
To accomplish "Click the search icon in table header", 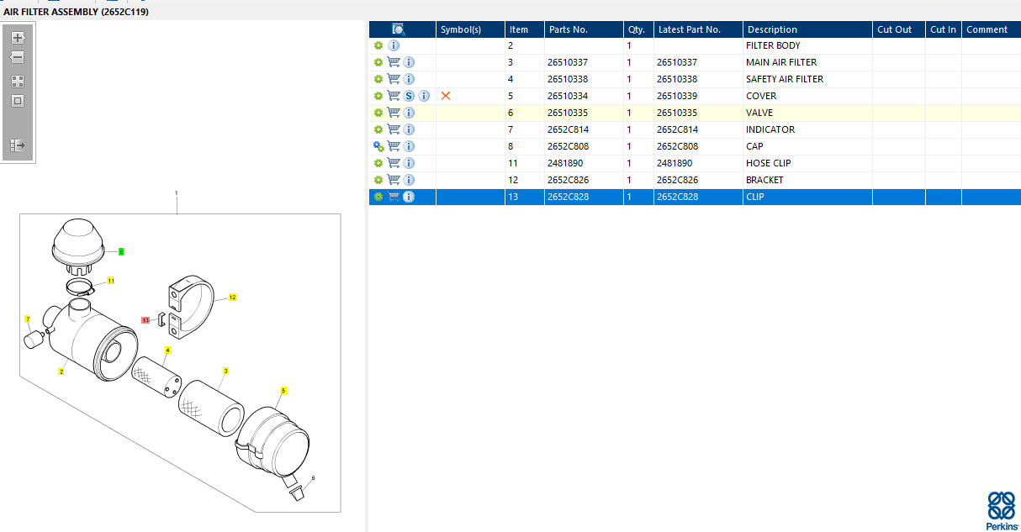I will point(399,29).
